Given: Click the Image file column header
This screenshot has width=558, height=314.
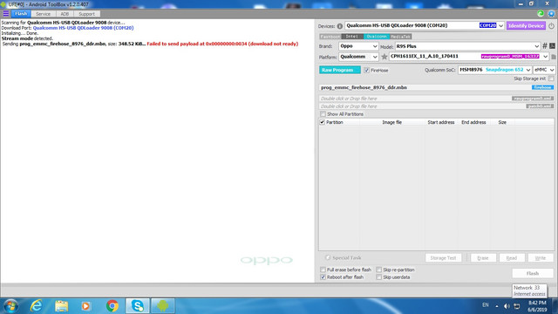Looking at the screenshot, I should [x=392, y=122].
